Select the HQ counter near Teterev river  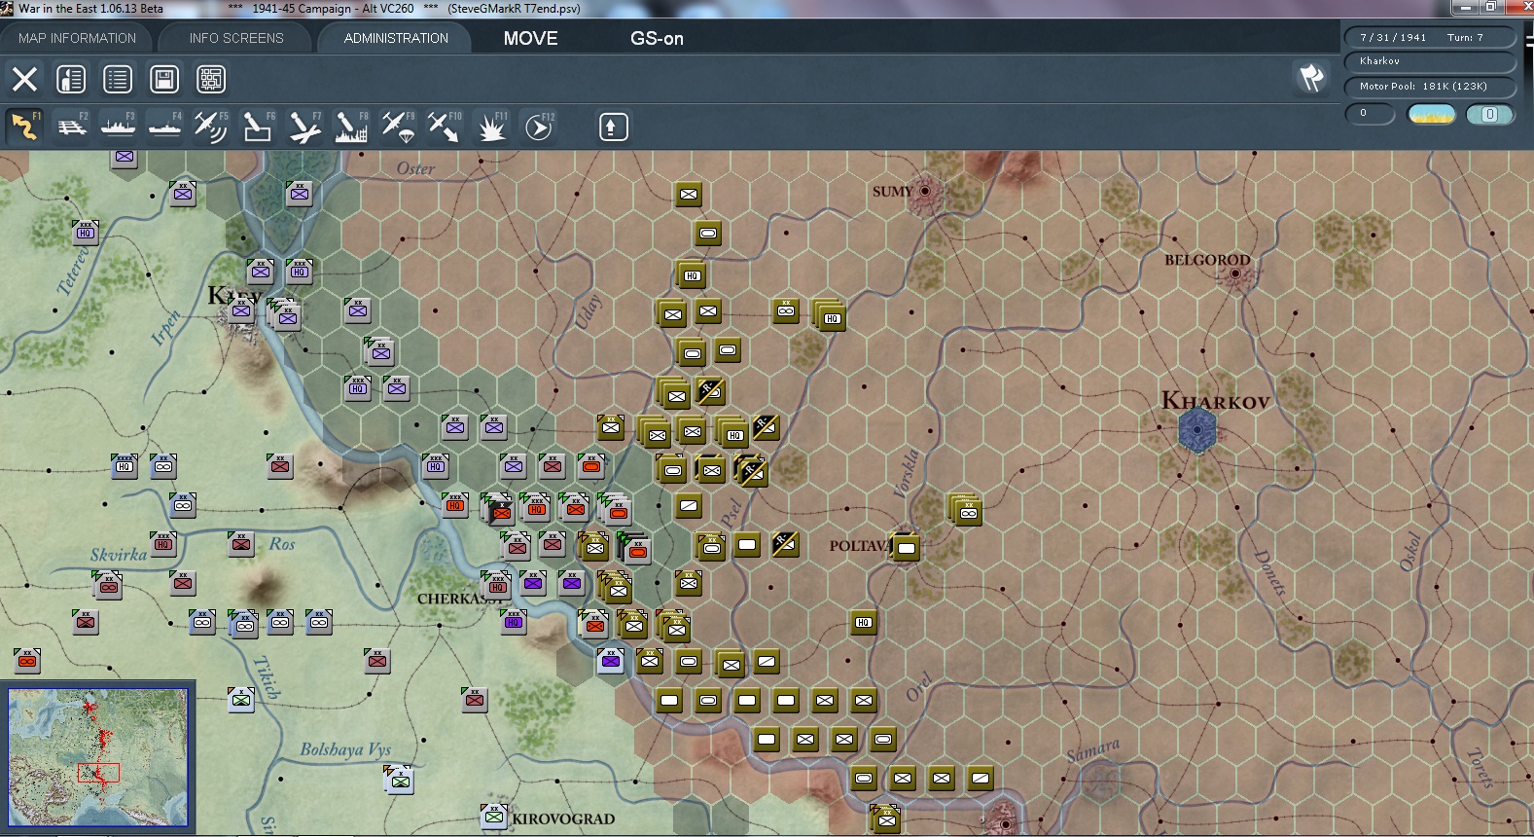[x=86, y=232]
